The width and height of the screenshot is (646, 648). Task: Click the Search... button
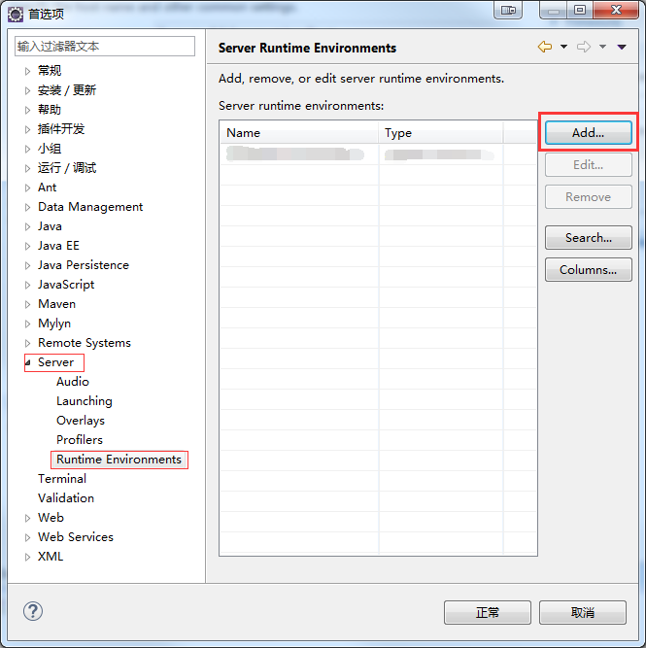click(x=588, y=237)
